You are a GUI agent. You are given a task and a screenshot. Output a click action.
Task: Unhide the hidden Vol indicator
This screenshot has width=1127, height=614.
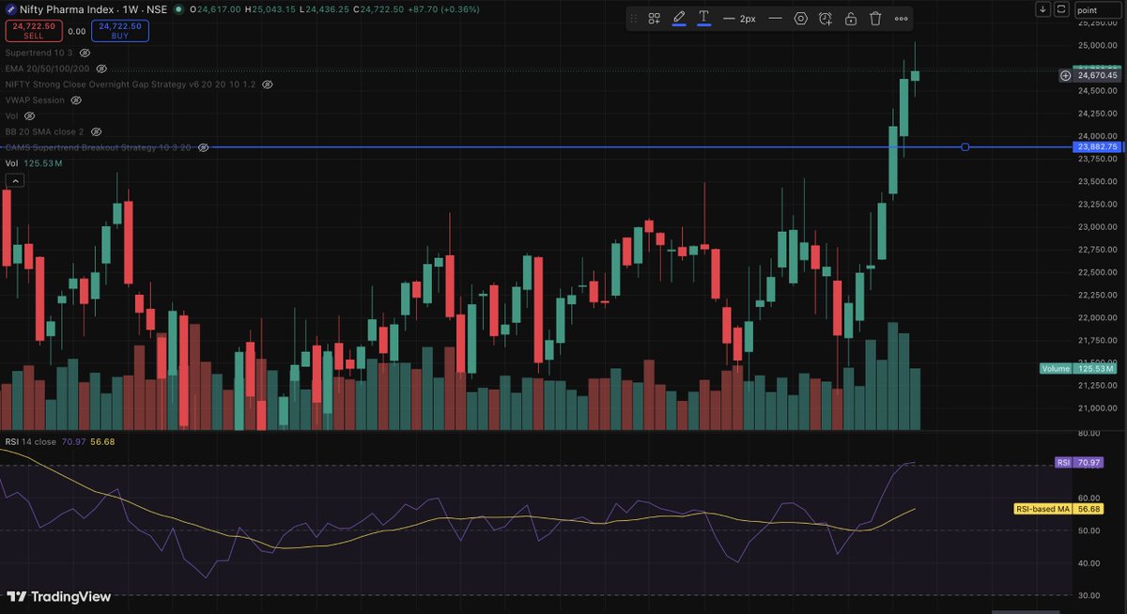(29, 115)
